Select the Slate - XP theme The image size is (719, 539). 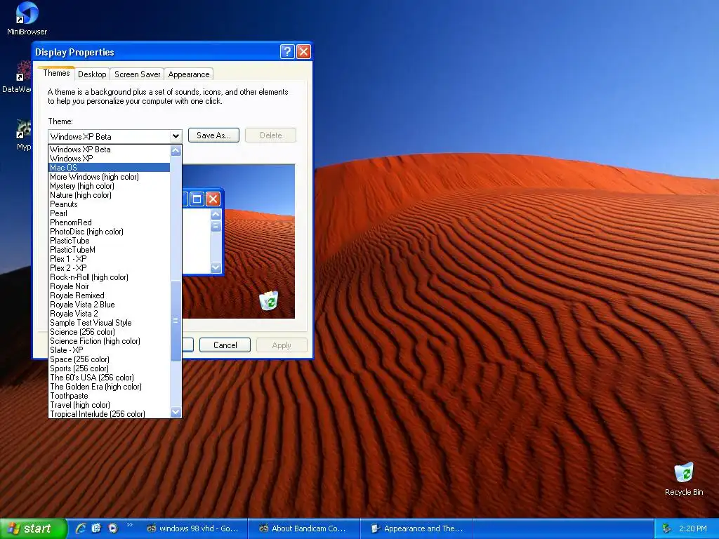tap(109, 350)
